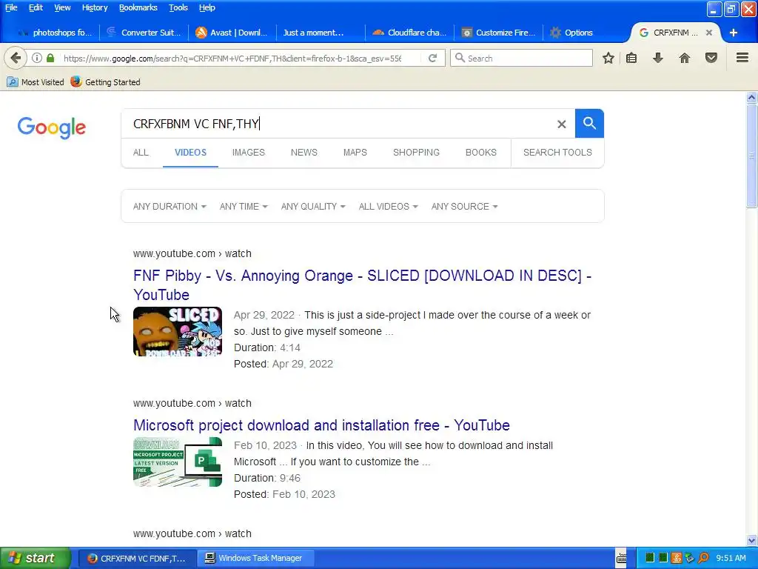The width and height of the screenshot is (758, 569).
Task: Click the Microsoft Project video thumbnail
Action: click(x=178, y=462)
